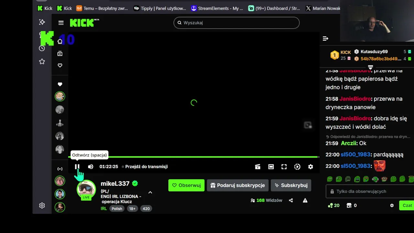Open the Mr. Krabs channel avatar in sidebar
The height and width of the screenshot is (233, 414).
tap(60, 123)
